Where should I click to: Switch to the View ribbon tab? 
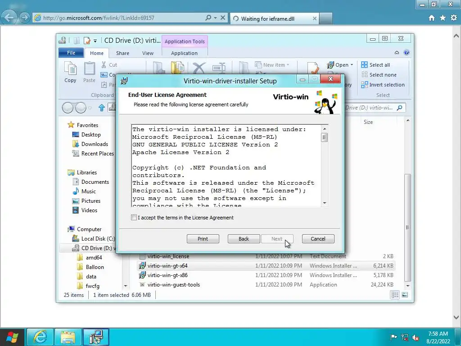148,53
